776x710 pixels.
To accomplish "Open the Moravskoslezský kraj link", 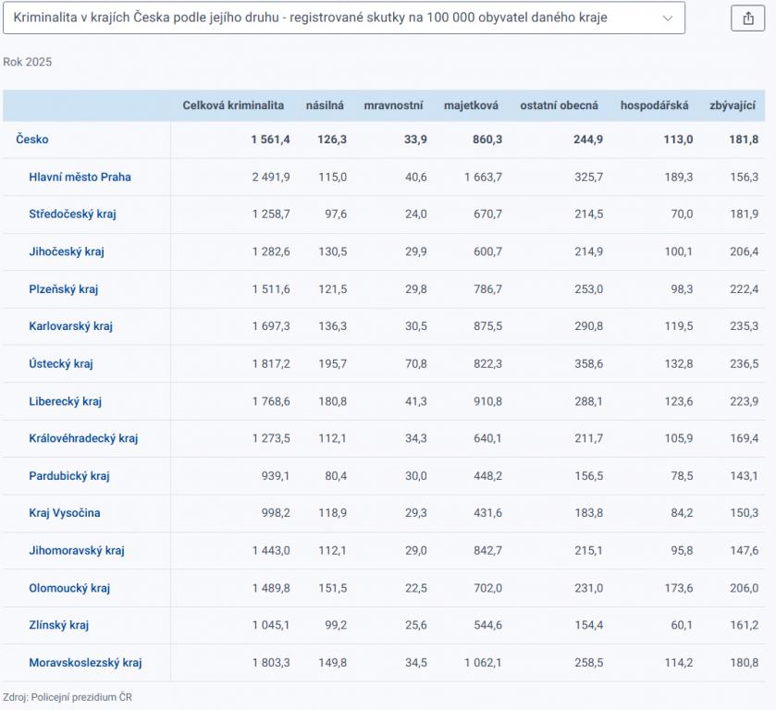I will (85, 663).
